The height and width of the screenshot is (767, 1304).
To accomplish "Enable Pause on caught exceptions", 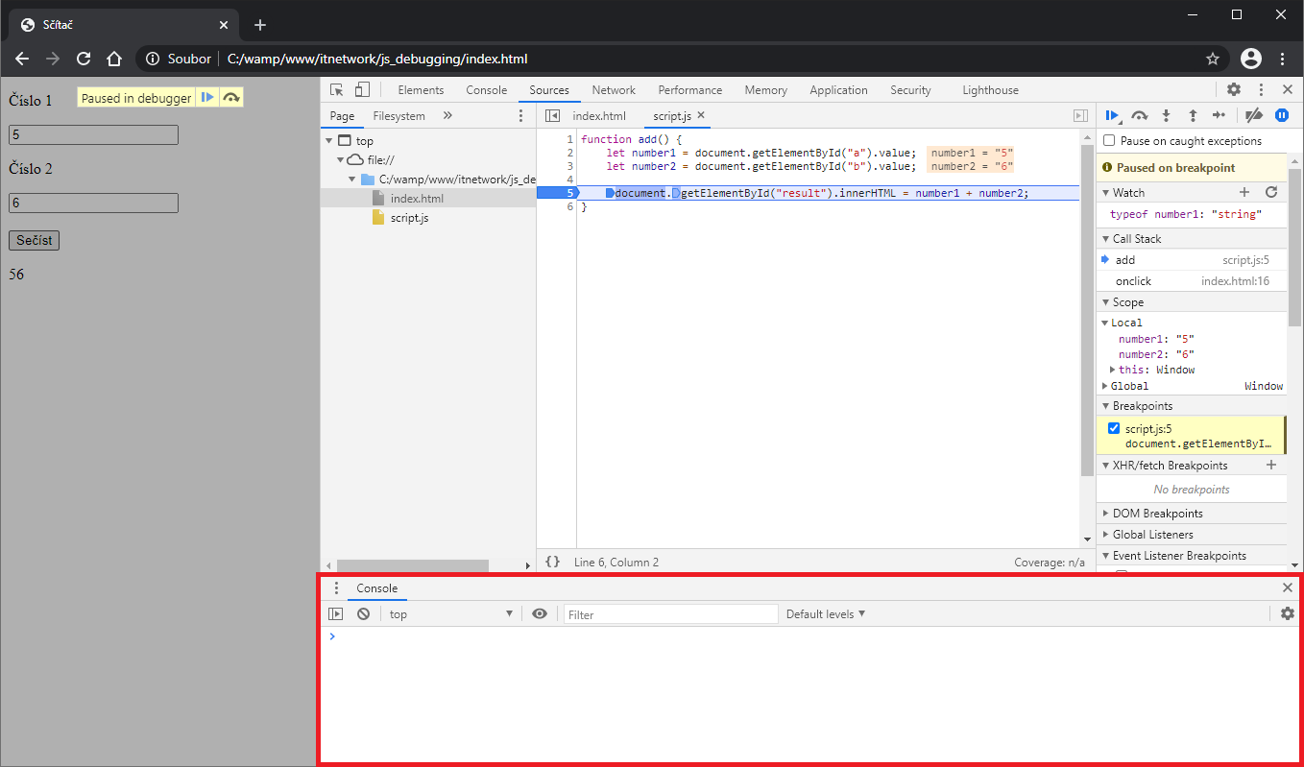I will [1110, 141].
